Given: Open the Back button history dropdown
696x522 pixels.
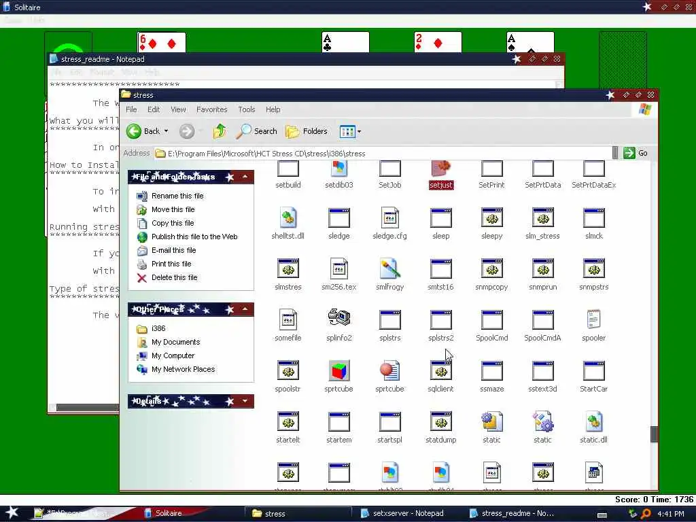Looking at the screenshot, I should tap(166, 131).
